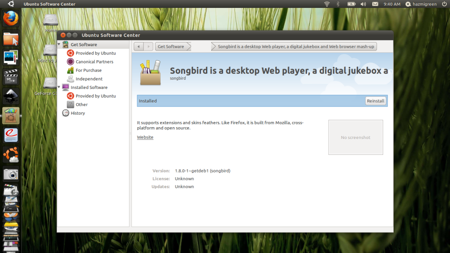This screenshot has height=253, width=450.
Task: Go back with the left arrow button
Action: [139, 47]
